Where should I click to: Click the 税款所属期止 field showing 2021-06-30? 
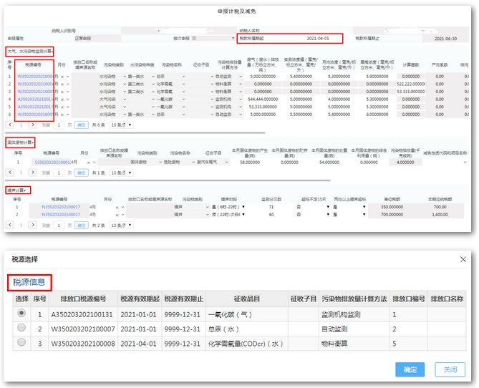click(x=445, y=39)
